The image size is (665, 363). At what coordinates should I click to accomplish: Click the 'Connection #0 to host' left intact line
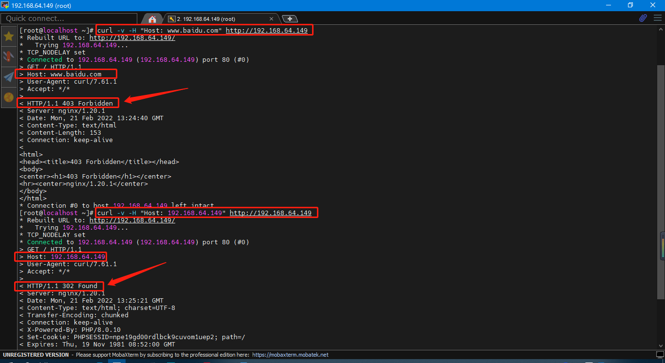[117, 205]
